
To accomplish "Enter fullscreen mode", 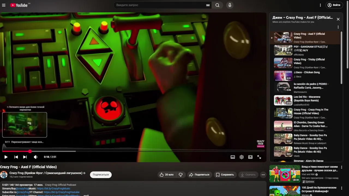I will pos(259,157).
